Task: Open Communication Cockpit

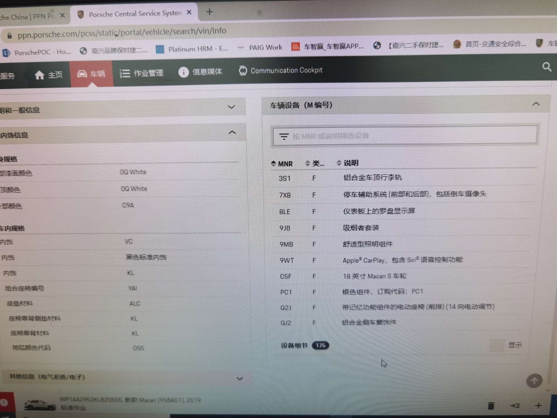Action: pyautogui.click(x=281, y=70)
